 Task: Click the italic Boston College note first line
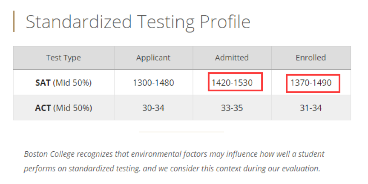click(174, 154)
